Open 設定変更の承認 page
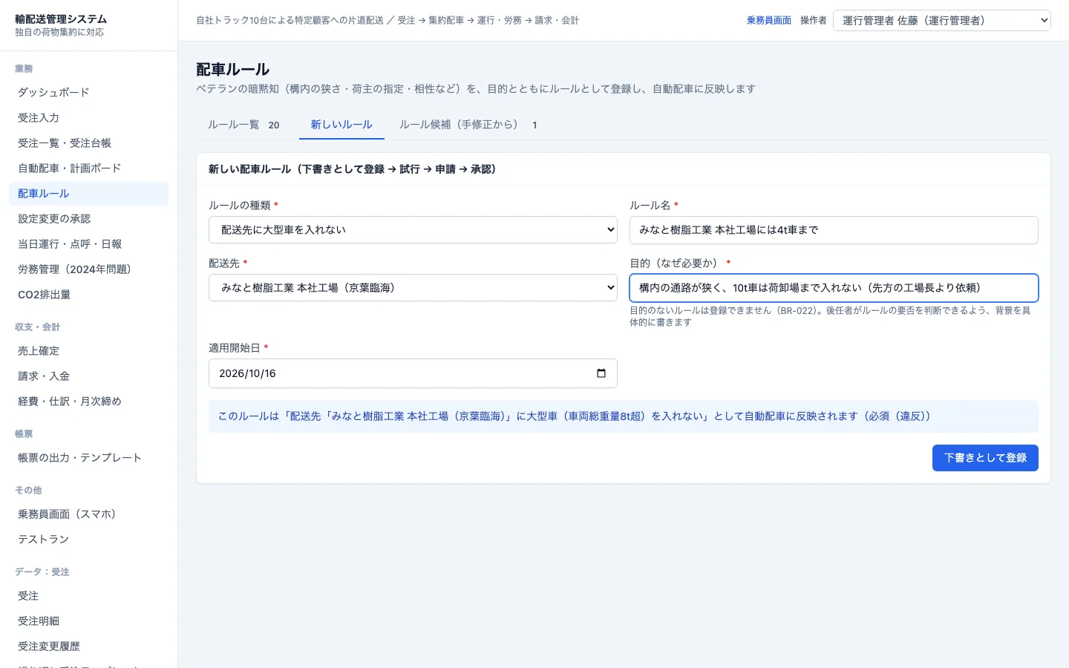This screenshot has height=668, width=1069. (x=88, y=219)
